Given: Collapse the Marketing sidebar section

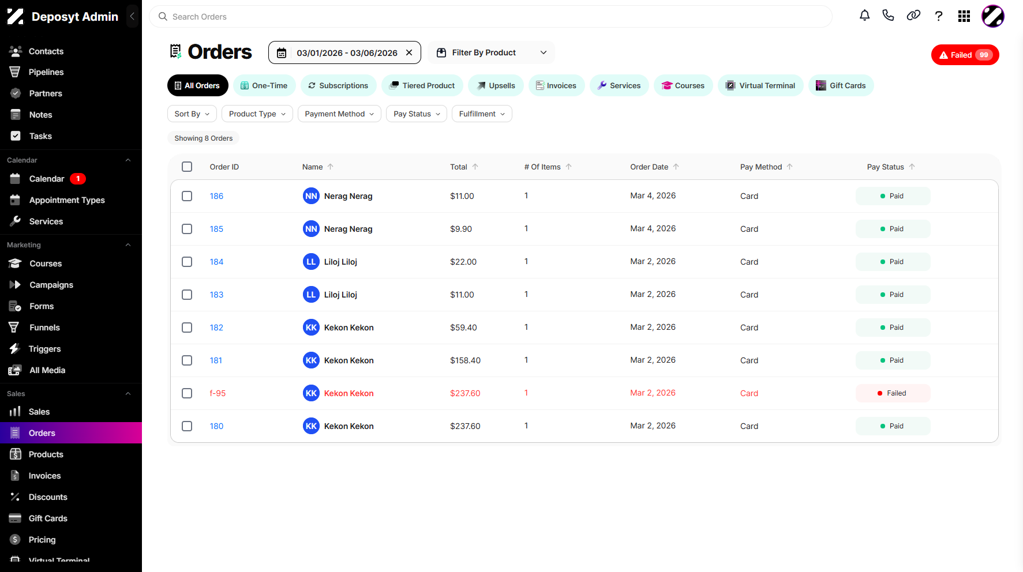Looking at the screenshot, I should 128,245.
